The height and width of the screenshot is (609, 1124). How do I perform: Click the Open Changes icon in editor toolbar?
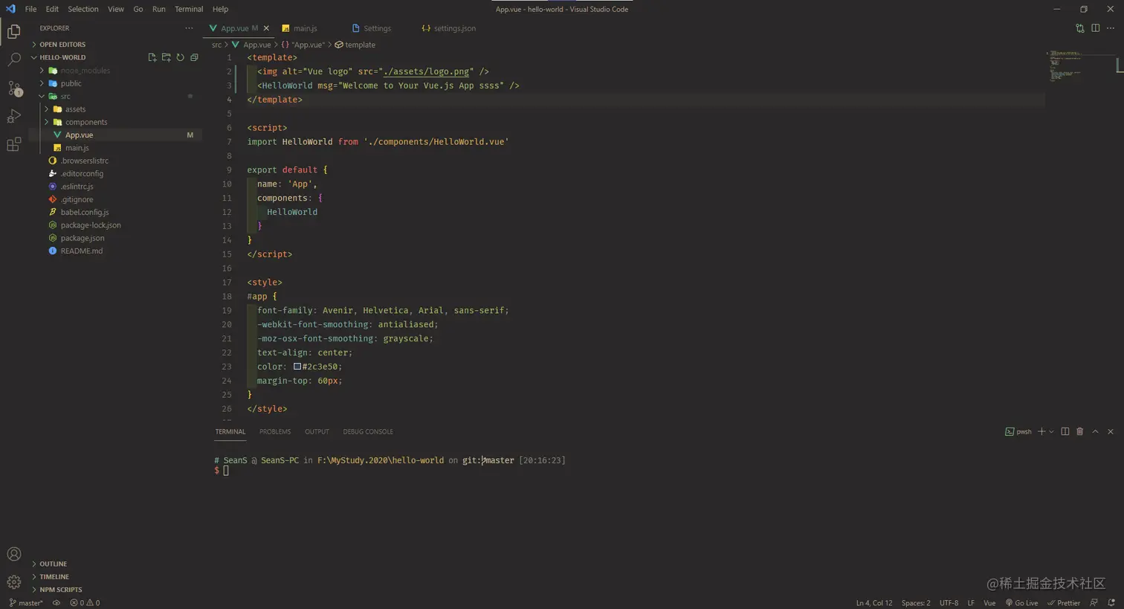(x=1080, y=28)
